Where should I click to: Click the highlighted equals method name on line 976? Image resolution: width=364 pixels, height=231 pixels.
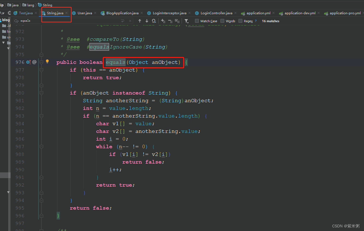pos(115,62)
